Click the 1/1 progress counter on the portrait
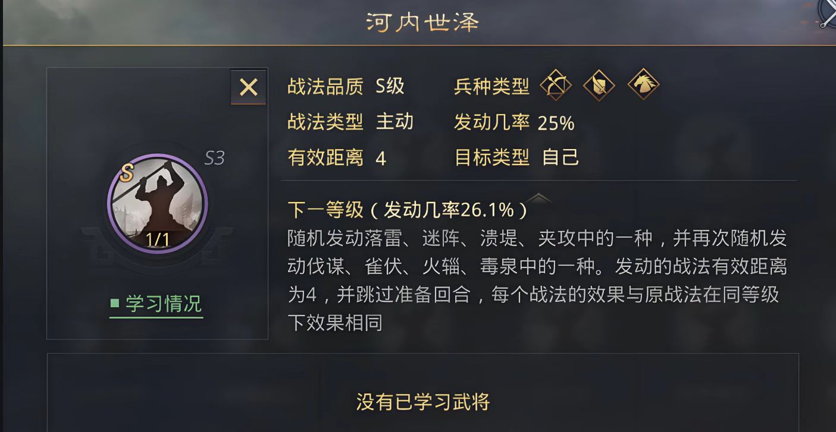 (158, 239)
